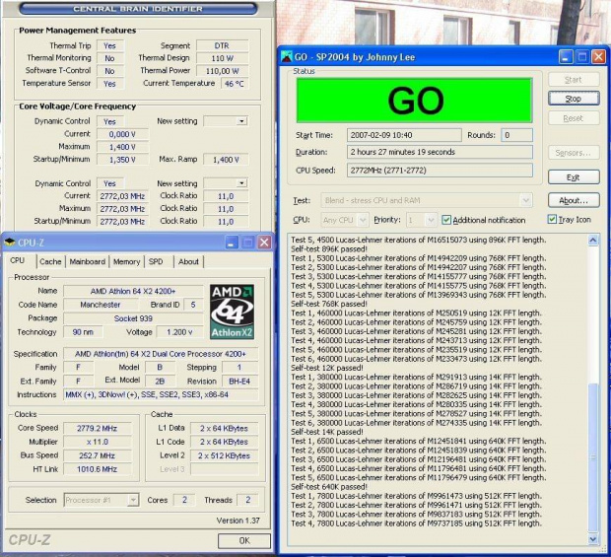
Task: Click the Multiplier x 11.0 value
Action: [98, 442]
